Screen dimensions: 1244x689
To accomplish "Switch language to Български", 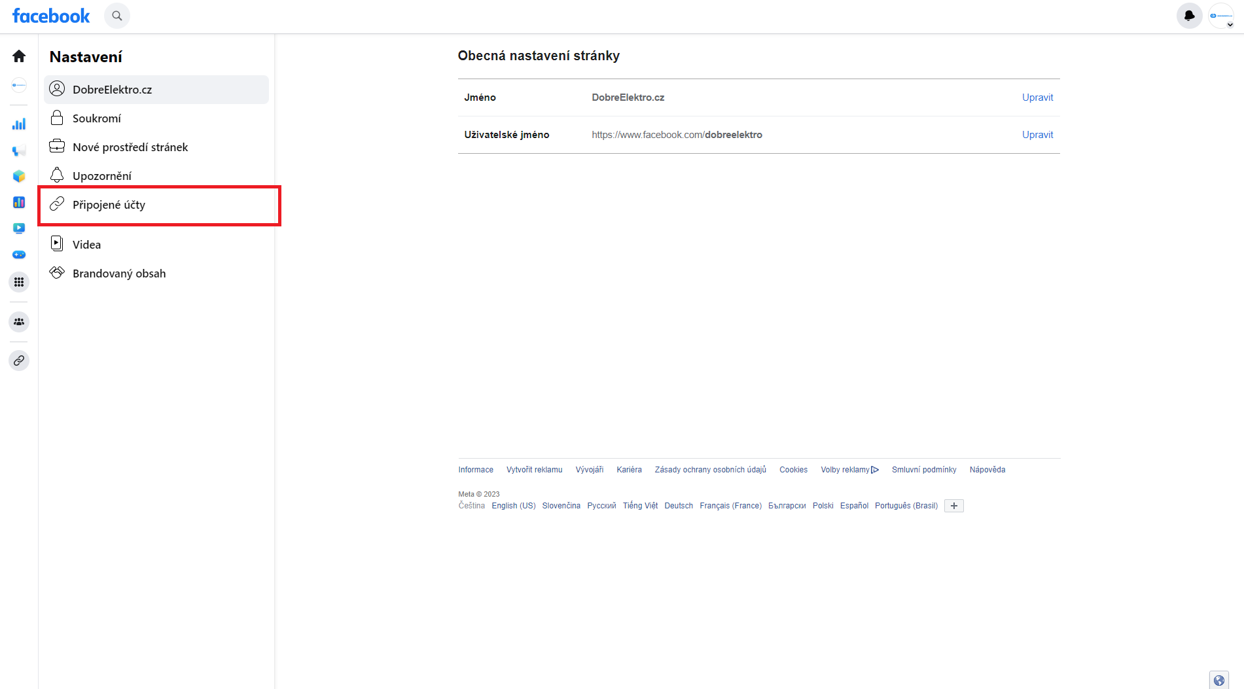I will pyautogui.click(x=787, y=506).
